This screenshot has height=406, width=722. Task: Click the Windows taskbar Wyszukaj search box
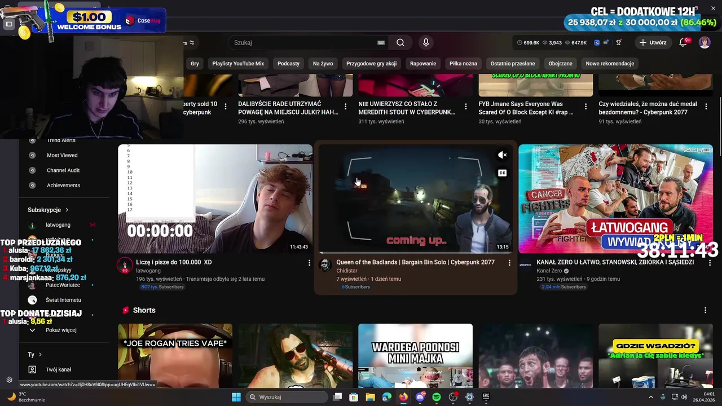click(x=287, y=397)
